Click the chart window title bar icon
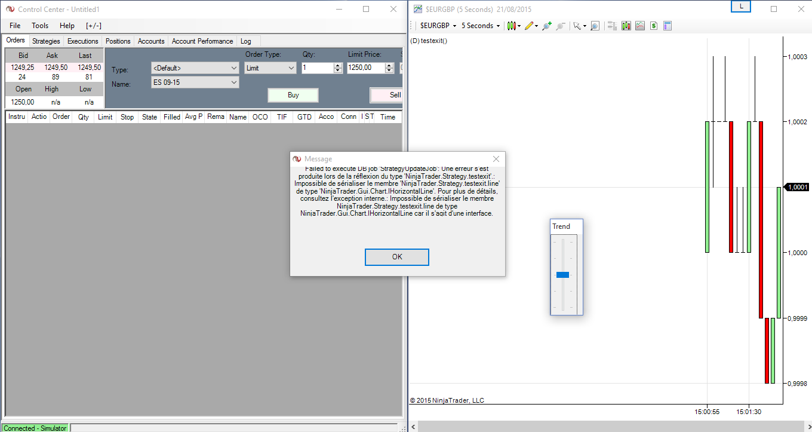 tap(418, 10)
